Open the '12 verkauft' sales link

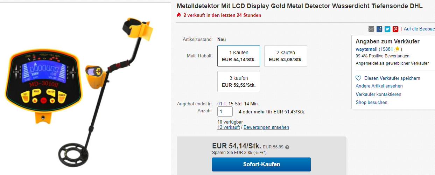pos(229,127)
